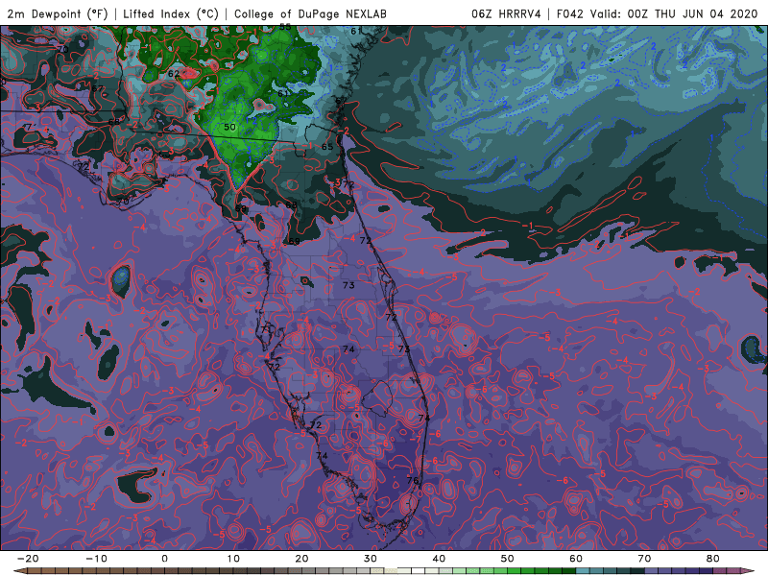This screenshot has width=768, height=576.
Task: Click the '76' dewpoint value in south Florida
Action: click(x=413, y=480)
